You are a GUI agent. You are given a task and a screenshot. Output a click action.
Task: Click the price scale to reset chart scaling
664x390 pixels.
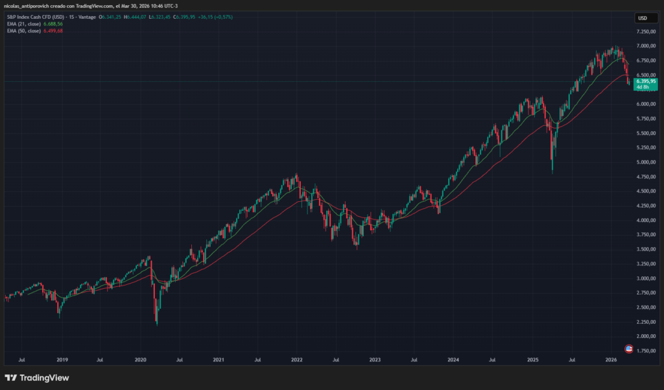pyautogui.click(x=646, y=195)
